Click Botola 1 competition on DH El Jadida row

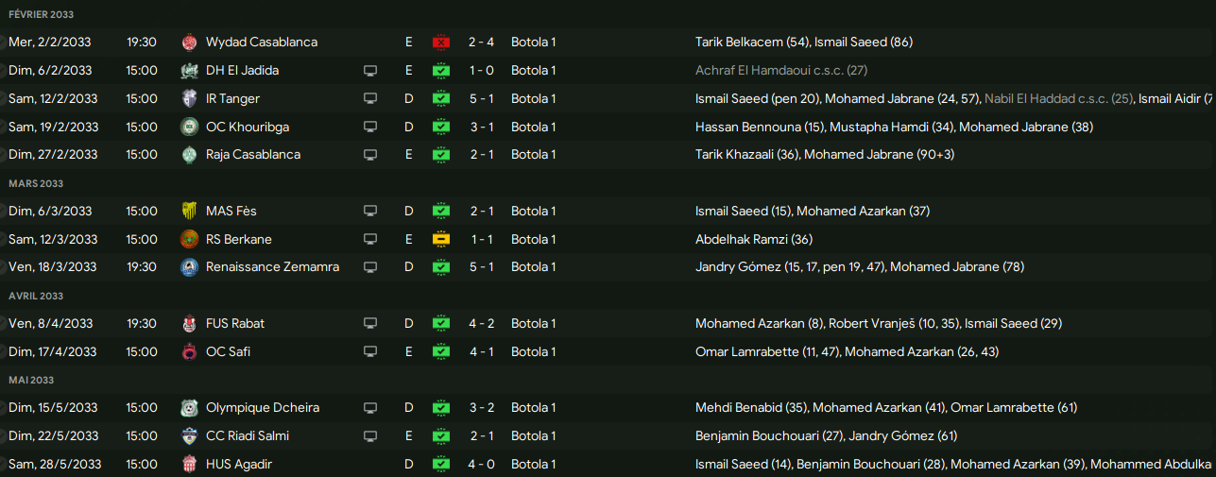pos(533,70)
